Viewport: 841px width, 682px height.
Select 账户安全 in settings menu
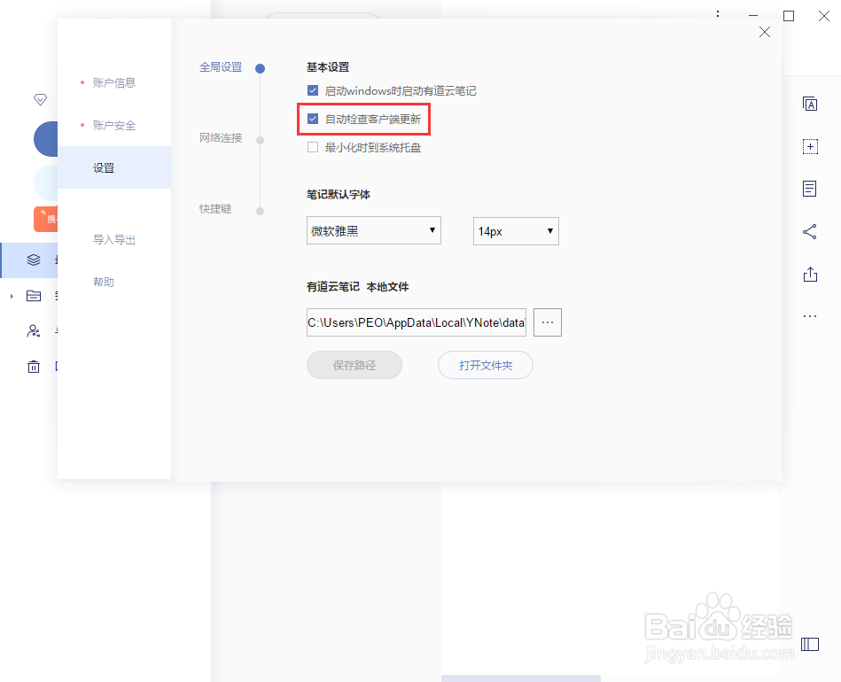point(113,126)
